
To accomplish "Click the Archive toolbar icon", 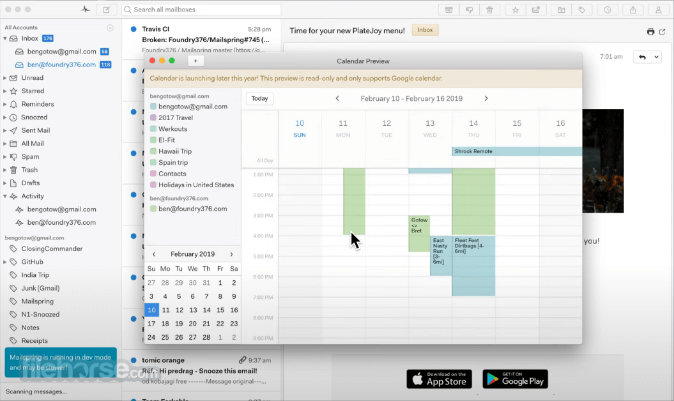I will tap(448, 10).
